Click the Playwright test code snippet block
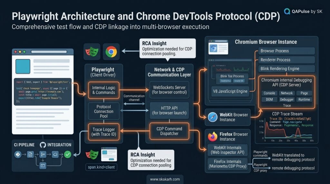 point(43,92)
